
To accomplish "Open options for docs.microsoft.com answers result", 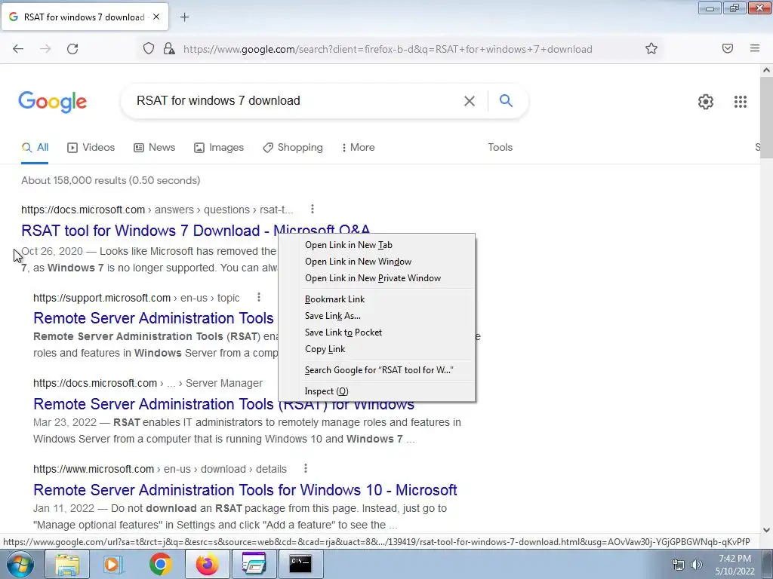I will click(312, 210).
